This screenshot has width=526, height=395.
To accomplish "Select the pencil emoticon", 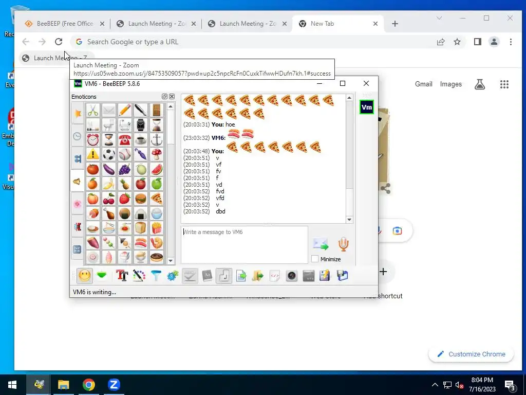I will (x=124, y=110).
